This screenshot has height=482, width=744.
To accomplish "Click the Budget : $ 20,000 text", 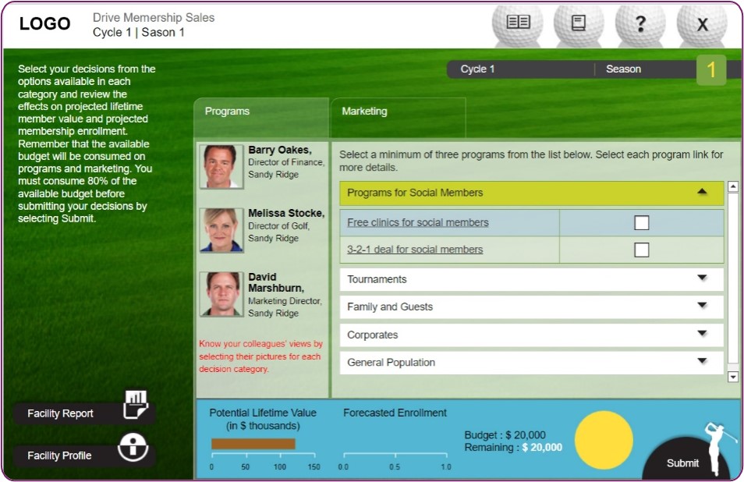I will coord(505,435).
